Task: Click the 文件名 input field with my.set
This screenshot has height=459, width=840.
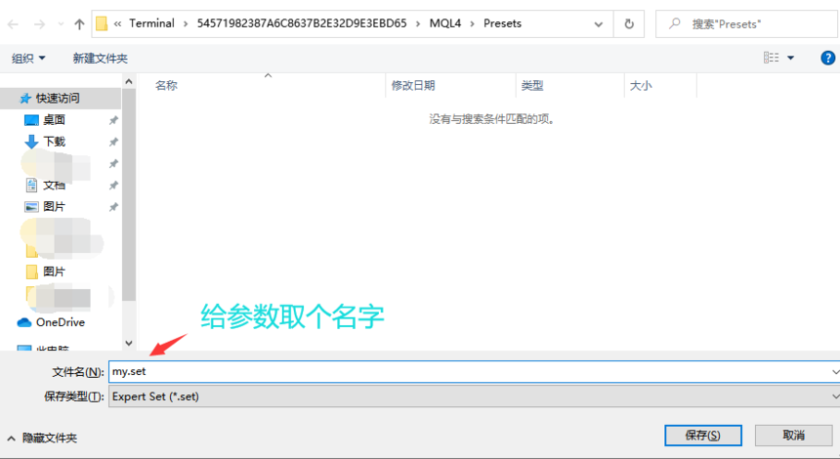Action: coord(469,372)
